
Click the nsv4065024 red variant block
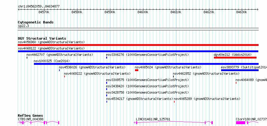tap(136, 70)
